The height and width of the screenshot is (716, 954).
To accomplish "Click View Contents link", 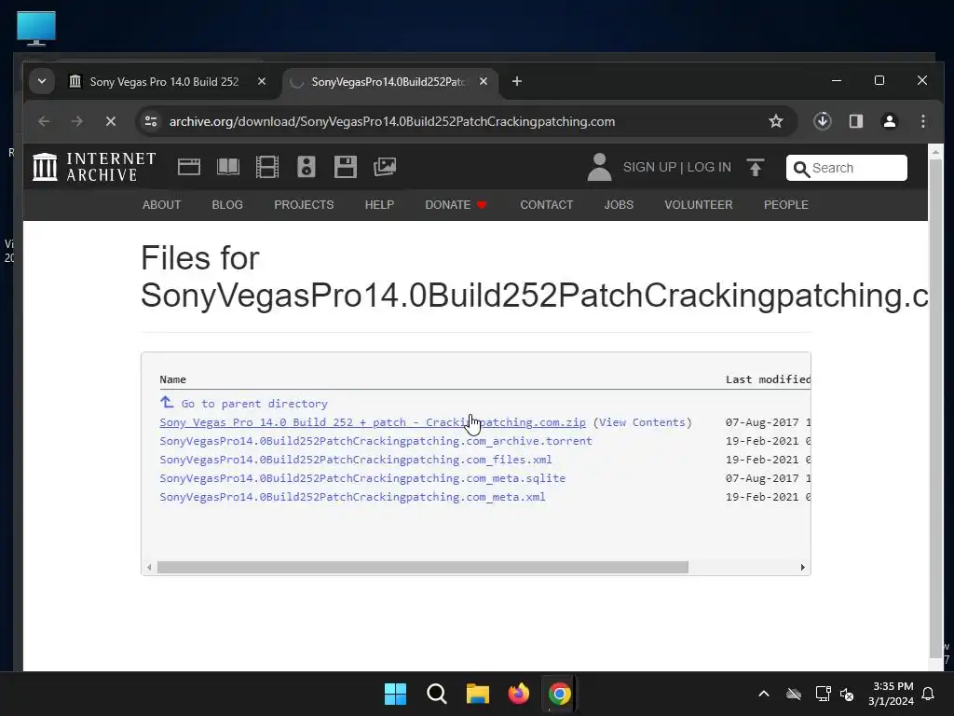I will coord(643,422).
